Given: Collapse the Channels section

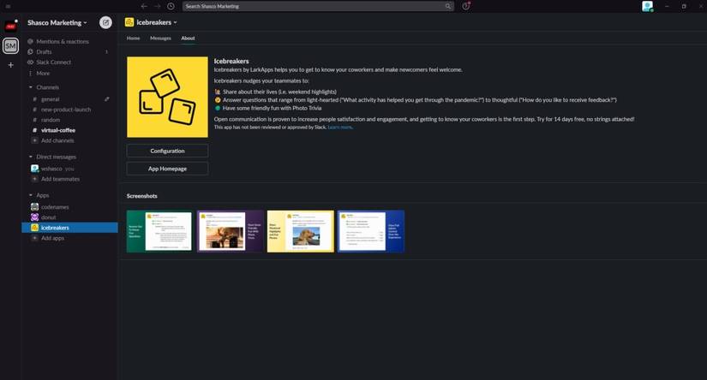Looking at the screenshot, I should [x=31, y=87].
